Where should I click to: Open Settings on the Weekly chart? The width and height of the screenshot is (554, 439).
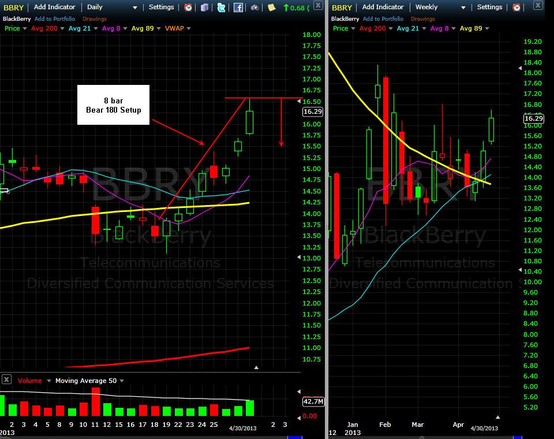pyautogui.click(x=489, y=7)
